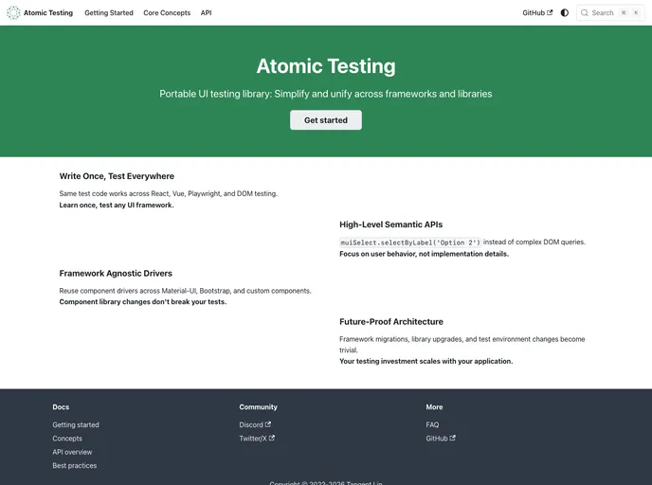The width and height of the screenshot is (652, 485).
Task: Open the footer API overview link
Action: point(72,452)
